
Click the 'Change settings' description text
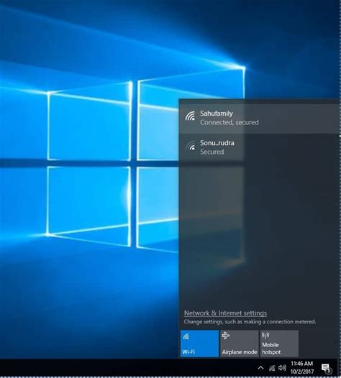[x=250, y=322]
